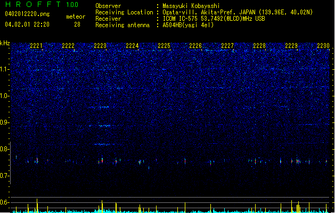Click the 0.6 kHz axis label

click(5, 202)
